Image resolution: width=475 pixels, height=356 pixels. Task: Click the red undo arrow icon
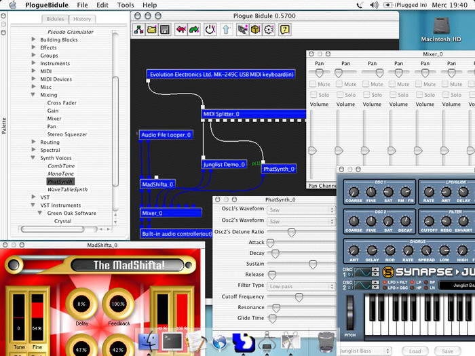point(180,29)
